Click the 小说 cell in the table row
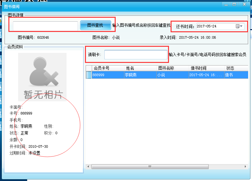The height and width of the screenshot is (181, 252). pyautogui.click(x=173, y=75)
